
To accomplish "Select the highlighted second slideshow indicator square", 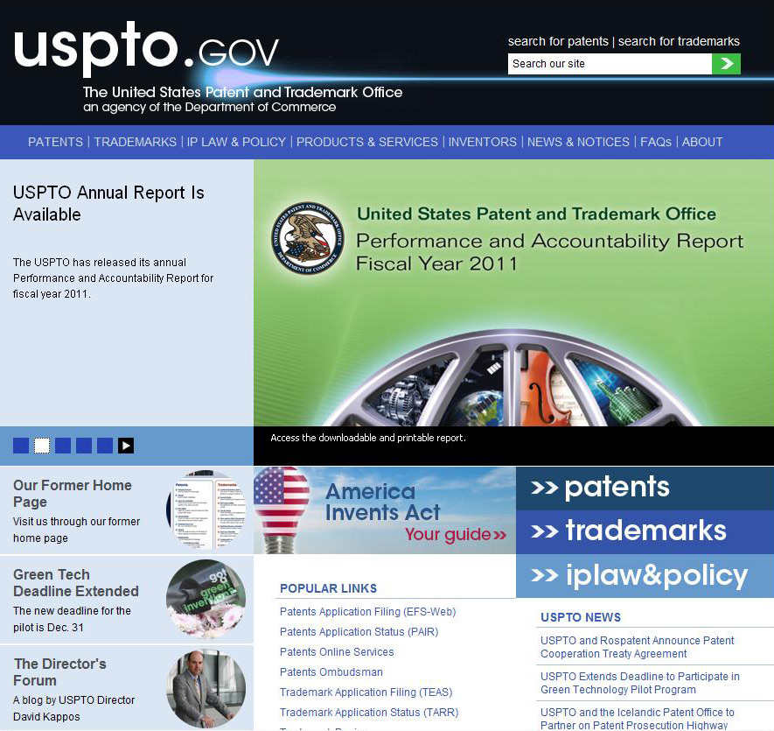I will click(x=42, y=446).
